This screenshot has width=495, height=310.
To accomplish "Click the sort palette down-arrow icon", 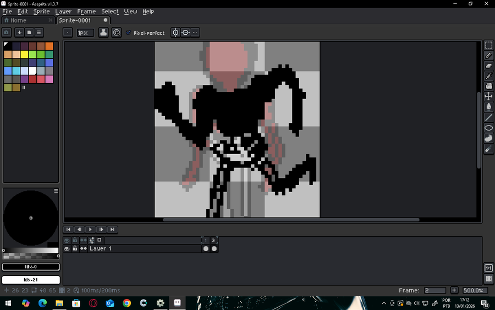I will click(x=19, y=32).
